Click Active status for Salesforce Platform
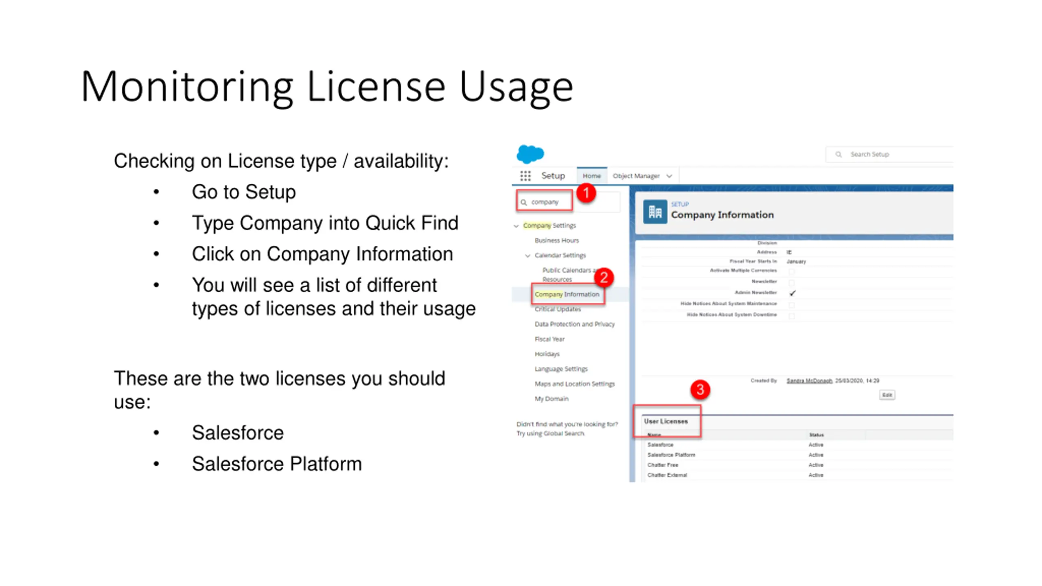1042x586 pixels. pos(816,455)
